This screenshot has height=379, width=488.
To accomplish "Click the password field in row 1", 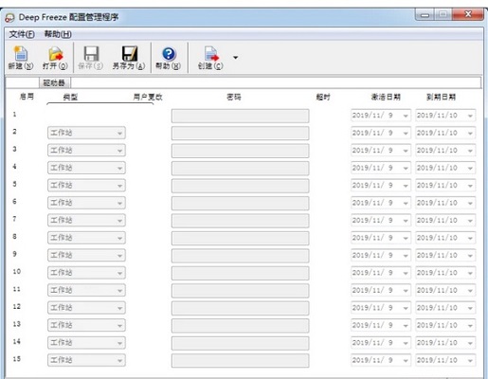I will (x=240, y=116).
